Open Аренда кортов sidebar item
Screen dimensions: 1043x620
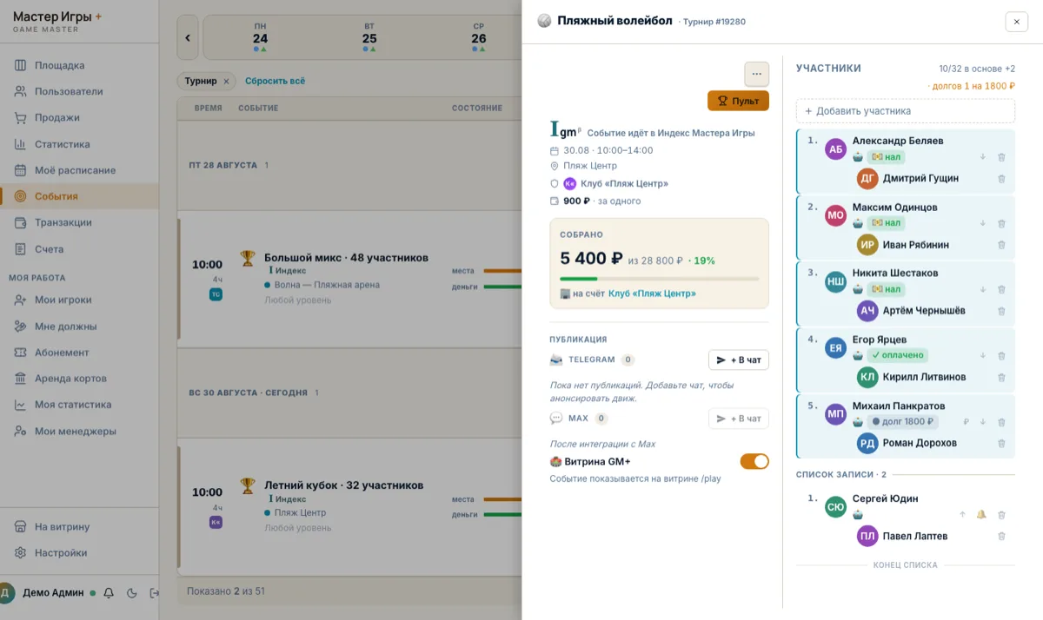coord(79,379)
